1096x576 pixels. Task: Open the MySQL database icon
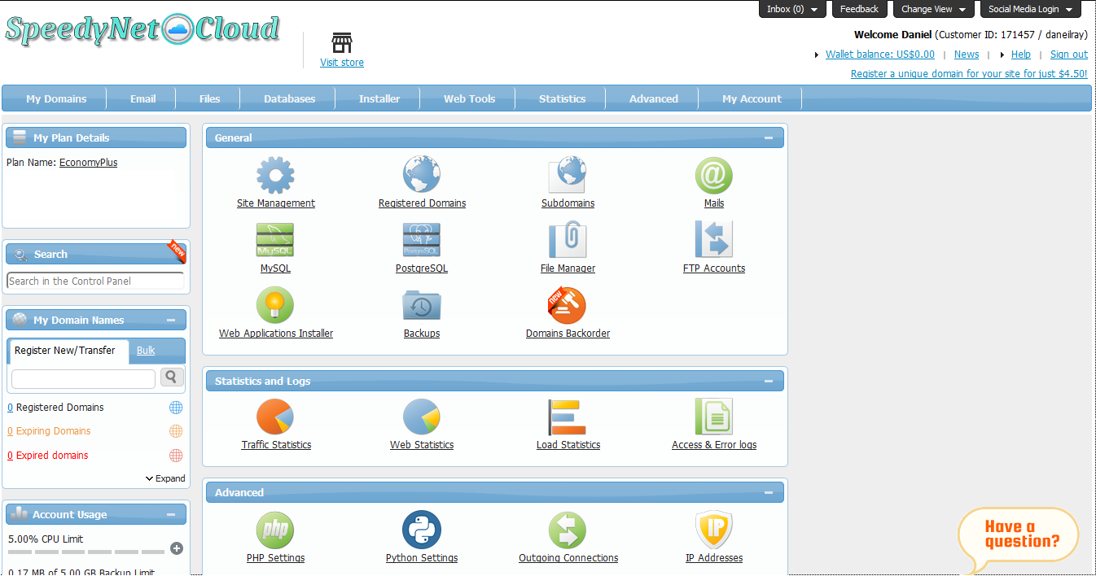coord(275,240)
